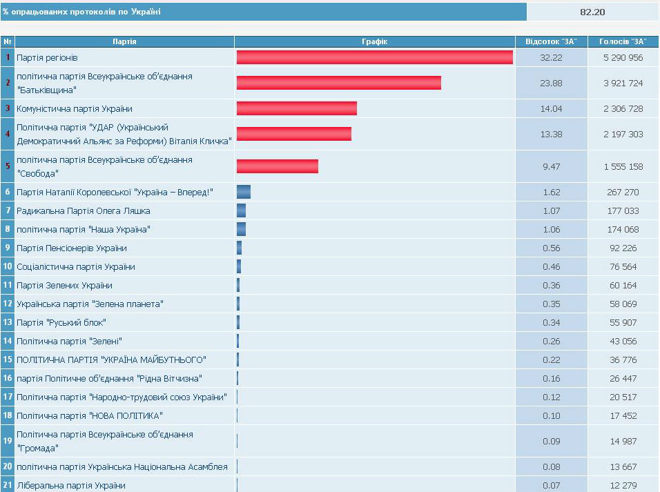Click the "Партія" column header

(x=124, y=41)
